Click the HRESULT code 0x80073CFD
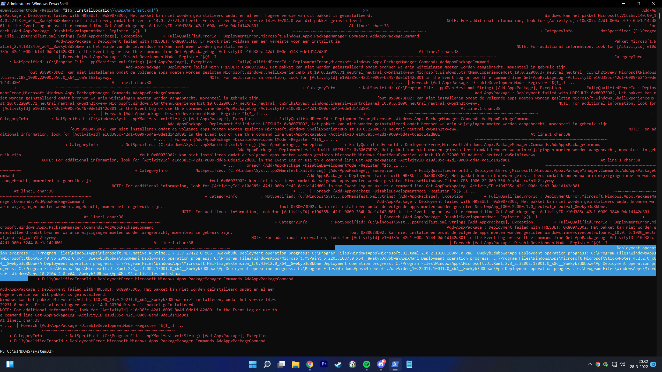This screenshot has width=662, height=372. pos(184,41)
